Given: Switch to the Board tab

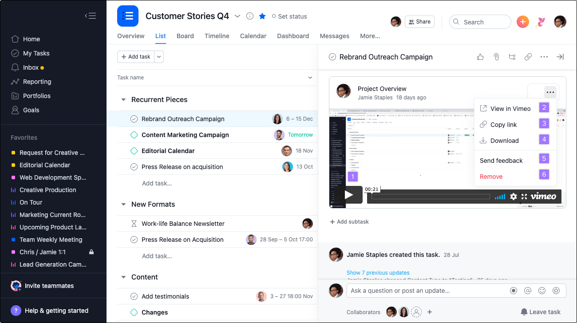Looking at the screenshot, I should [185, 36].
